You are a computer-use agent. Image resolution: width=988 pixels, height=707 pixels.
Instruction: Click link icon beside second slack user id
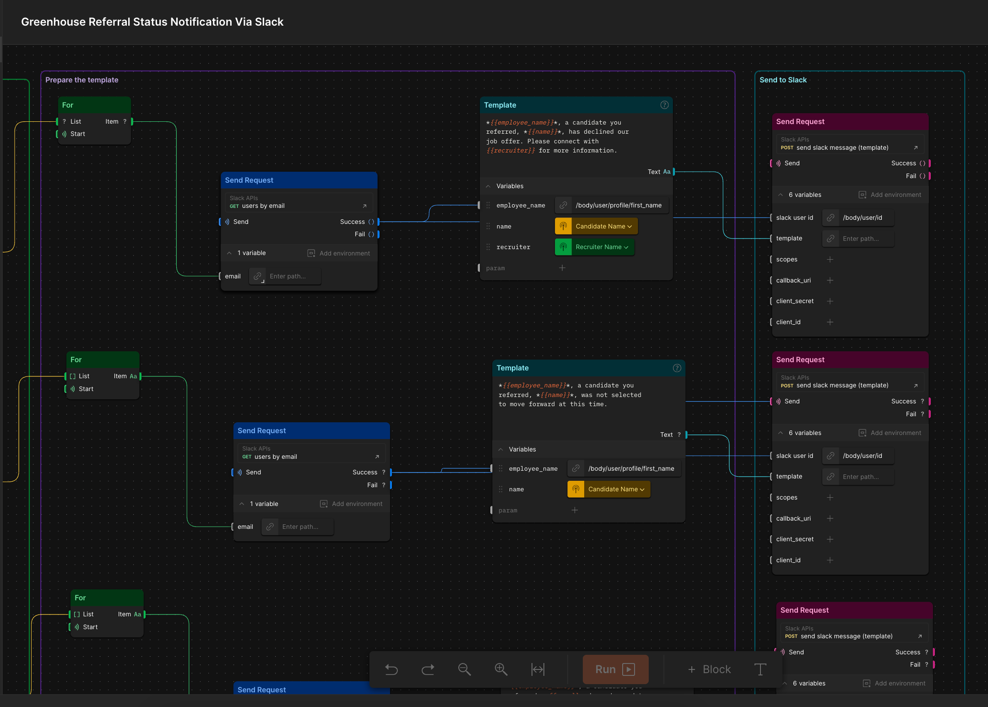(831, 456)
